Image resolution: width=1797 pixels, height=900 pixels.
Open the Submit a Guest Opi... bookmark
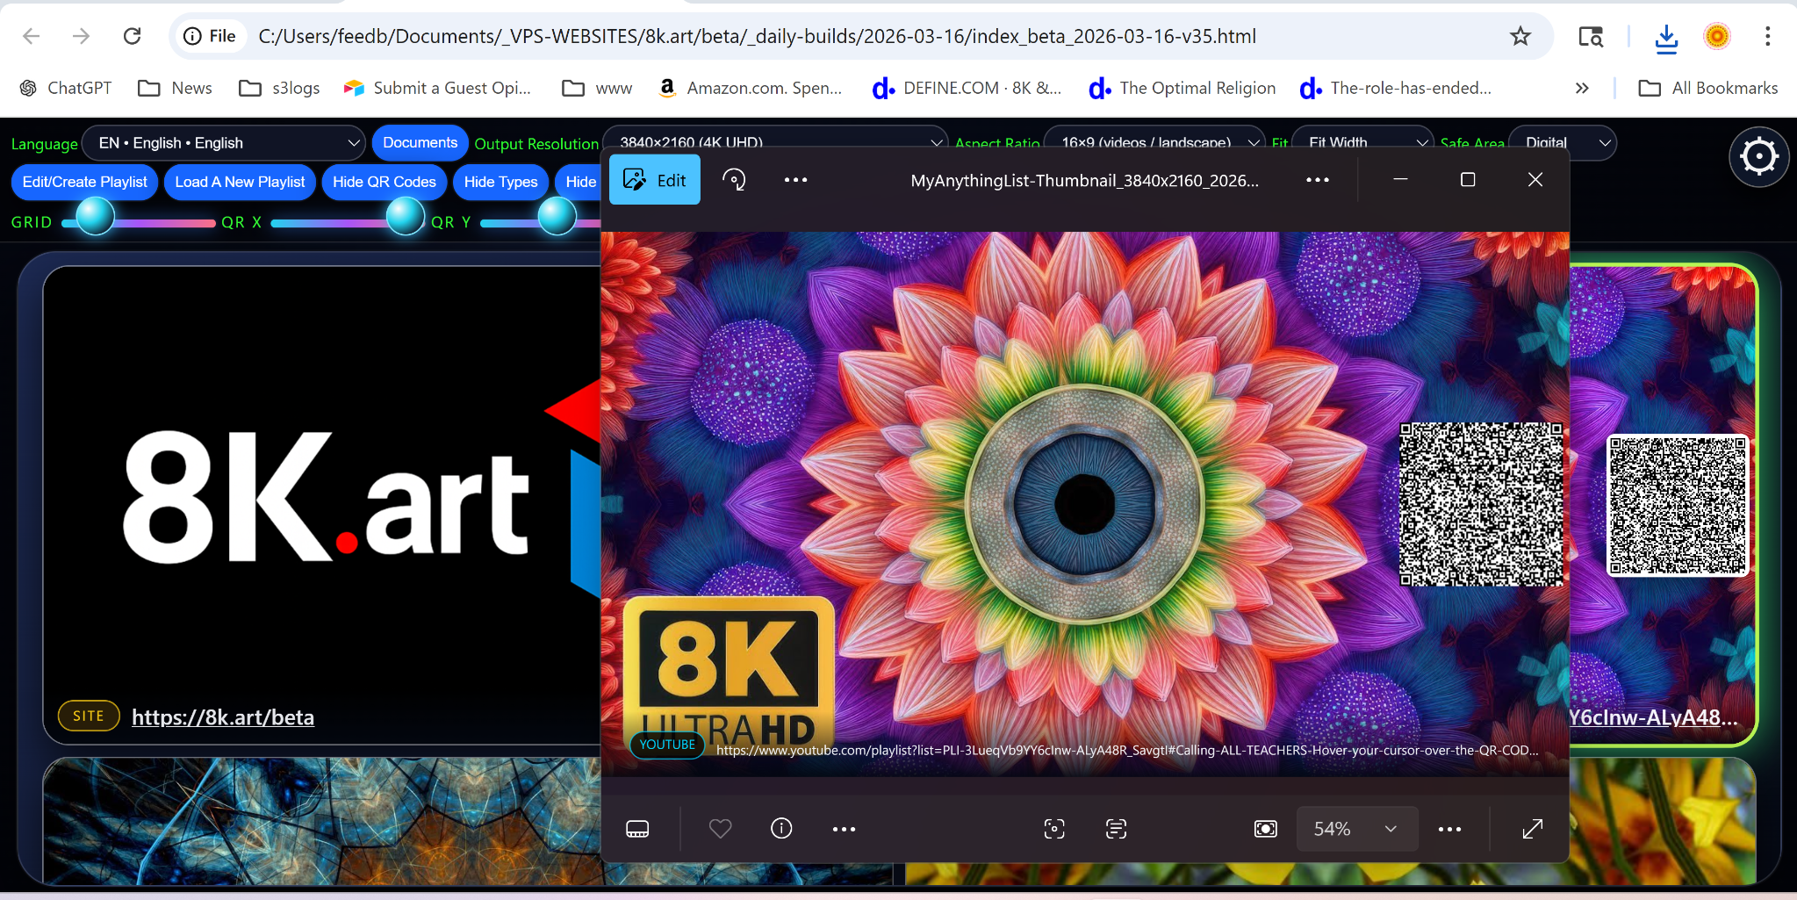pos(437,88)
